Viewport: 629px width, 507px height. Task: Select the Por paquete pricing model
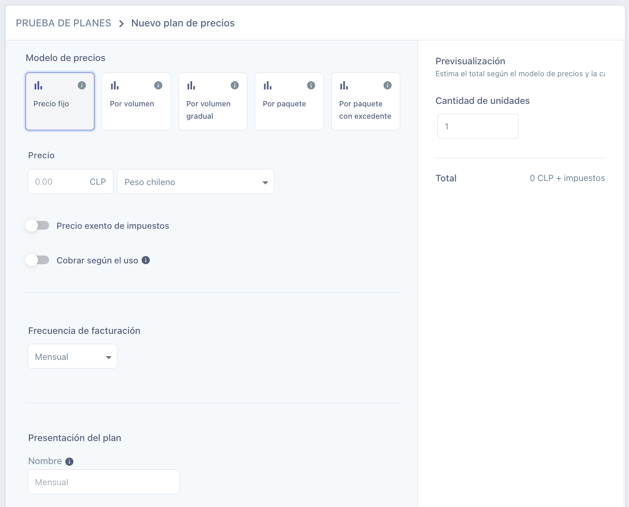(x=289, y=101)
